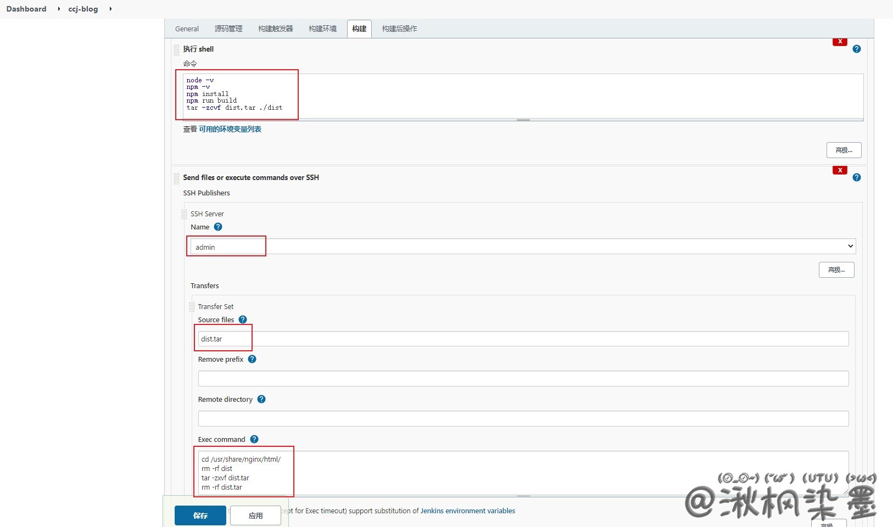Expand the Dashboard breadcrumb arrow
The width and height of the screenshot is (893, 527).
[x=59, y=9]
